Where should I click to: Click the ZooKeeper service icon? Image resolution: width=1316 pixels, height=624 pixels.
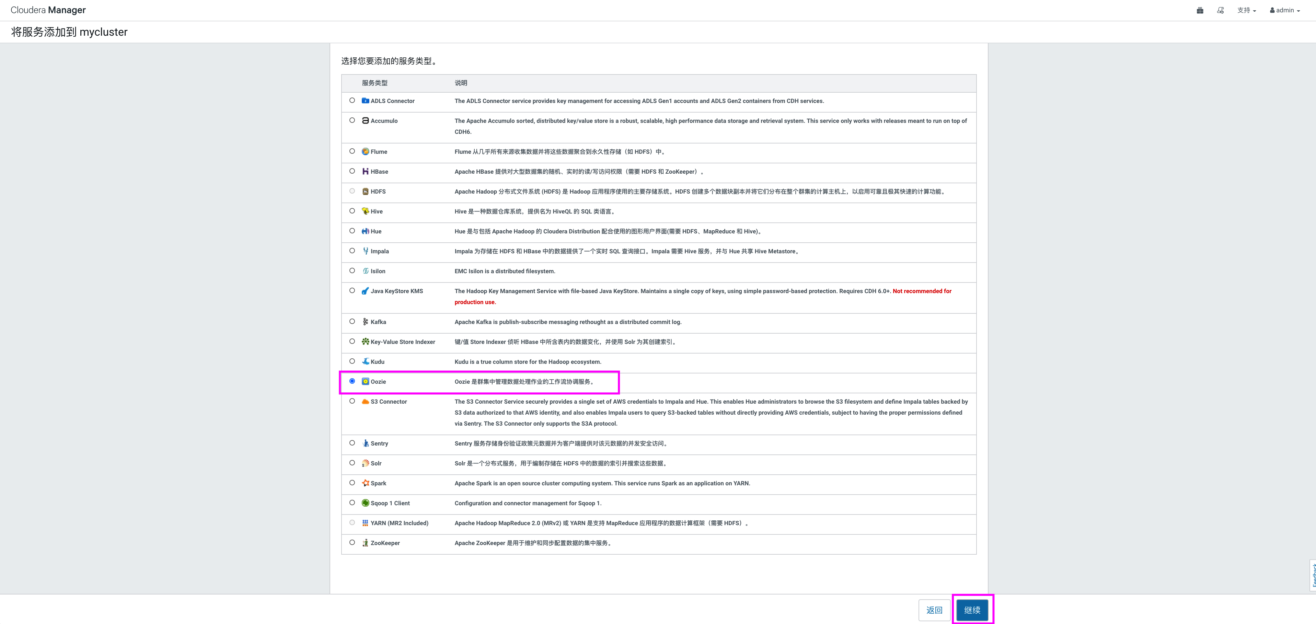click(365, 543)
